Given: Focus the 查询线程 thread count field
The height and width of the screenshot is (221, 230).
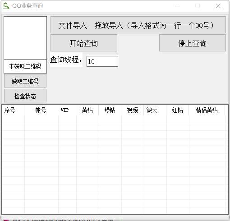Looking at the screenshot, I should pos(102,61).
